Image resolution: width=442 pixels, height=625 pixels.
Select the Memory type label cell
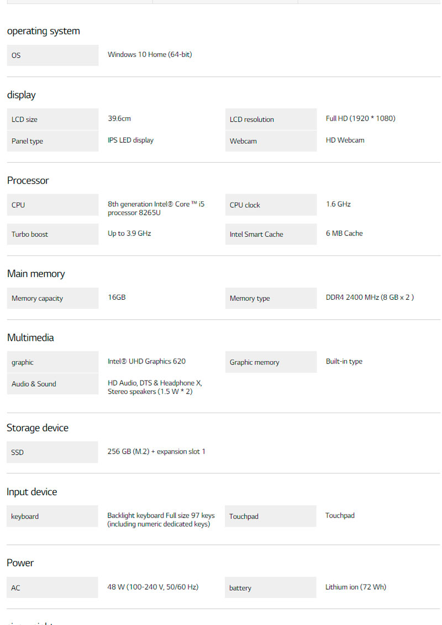click(271, 299)
